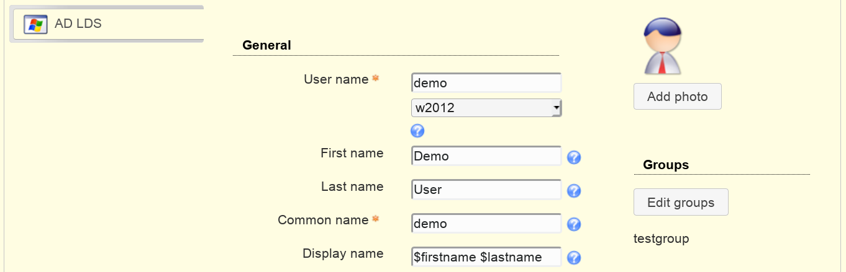Click the required asterisk next to Common name
This screenshot has height=272, width=846.
click(x=375, y=219)
